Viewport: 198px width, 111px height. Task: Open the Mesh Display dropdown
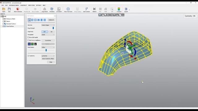[48, 47]
